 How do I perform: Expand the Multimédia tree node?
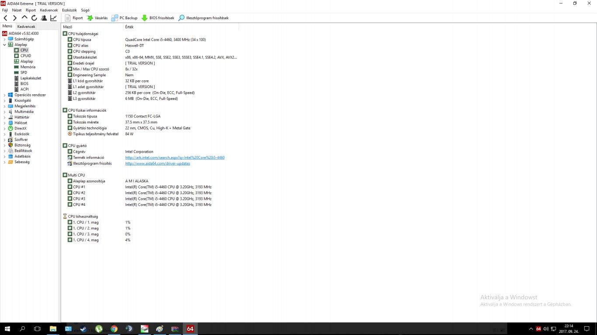click(5, 112)
